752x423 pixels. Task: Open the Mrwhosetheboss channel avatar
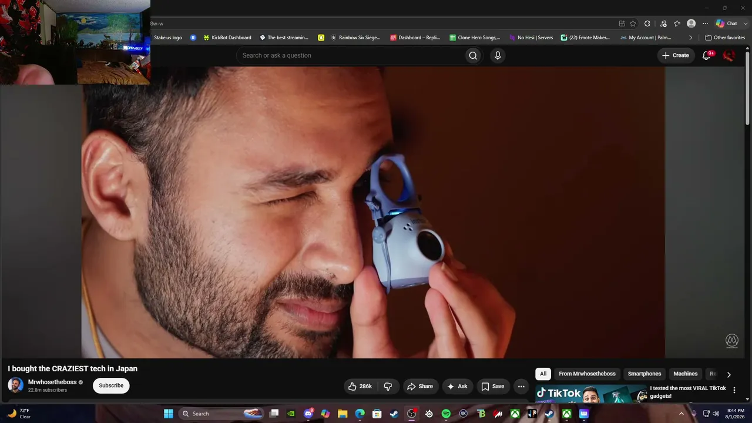pyautogui.click(x=15, y=385)
